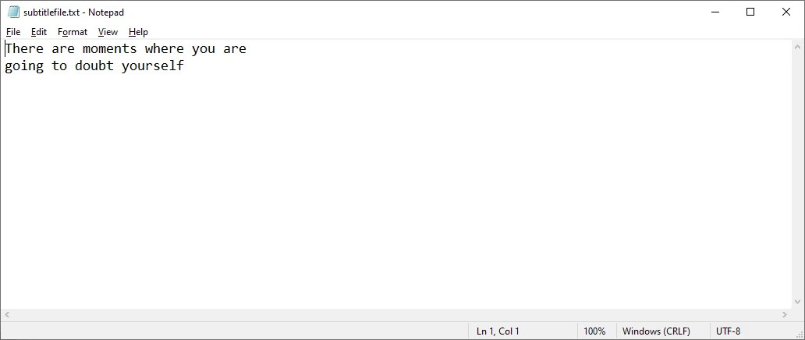Open the View menu
Screen dimensions: 805x340
tap(108, 32)
